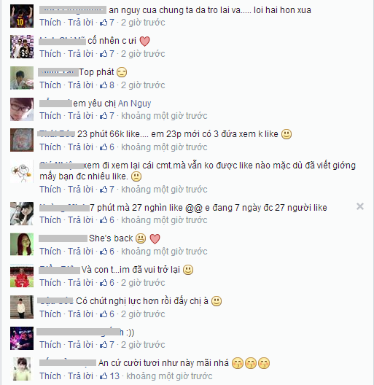Screen dimensions: 374x385
Task: Click the '2 giờ trước' timestamp on the first comment
Action: 143,23
